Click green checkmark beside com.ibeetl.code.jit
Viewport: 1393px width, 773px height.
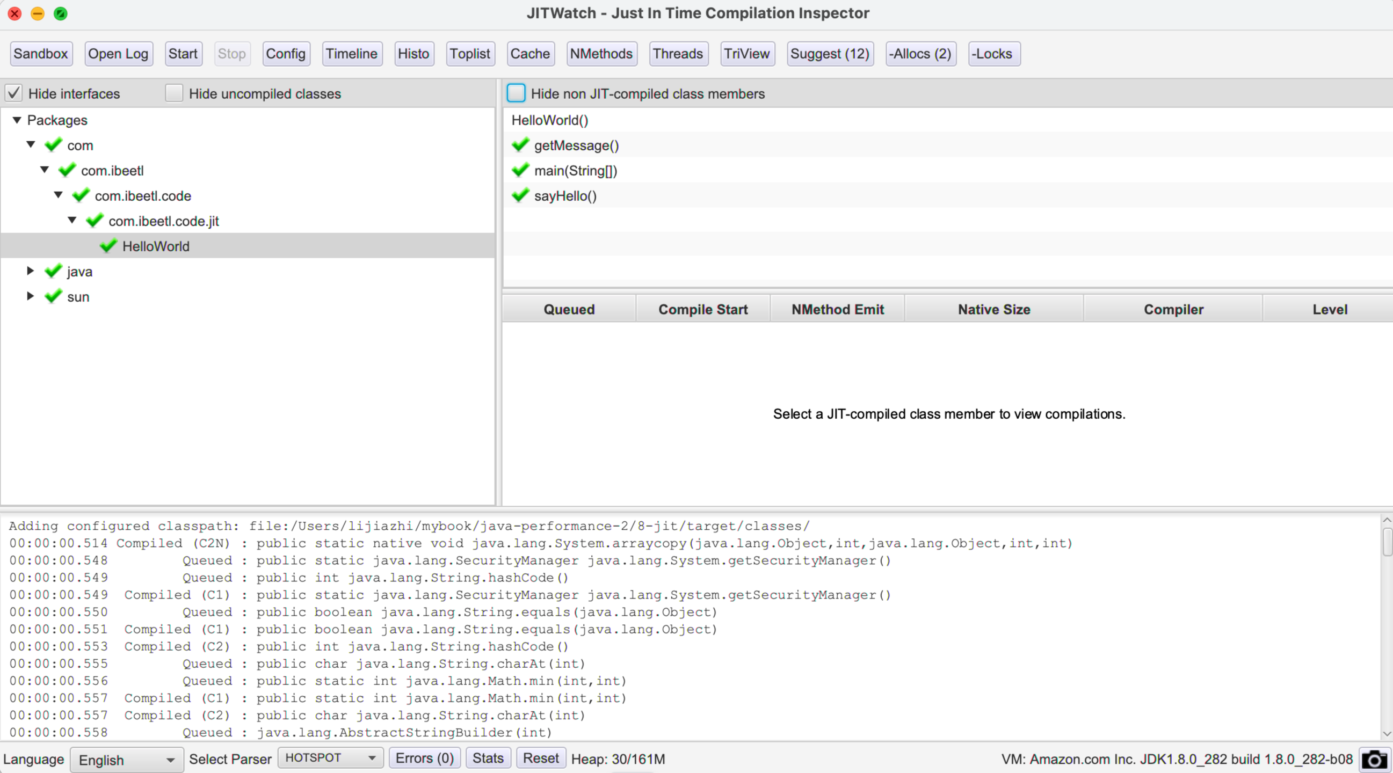point(95,221)
